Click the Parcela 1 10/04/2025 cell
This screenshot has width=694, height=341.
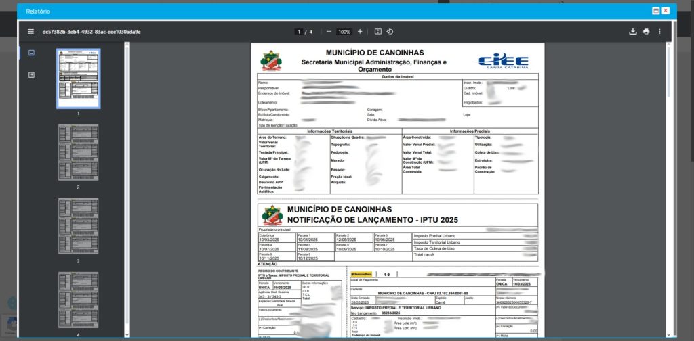[315, 237]
